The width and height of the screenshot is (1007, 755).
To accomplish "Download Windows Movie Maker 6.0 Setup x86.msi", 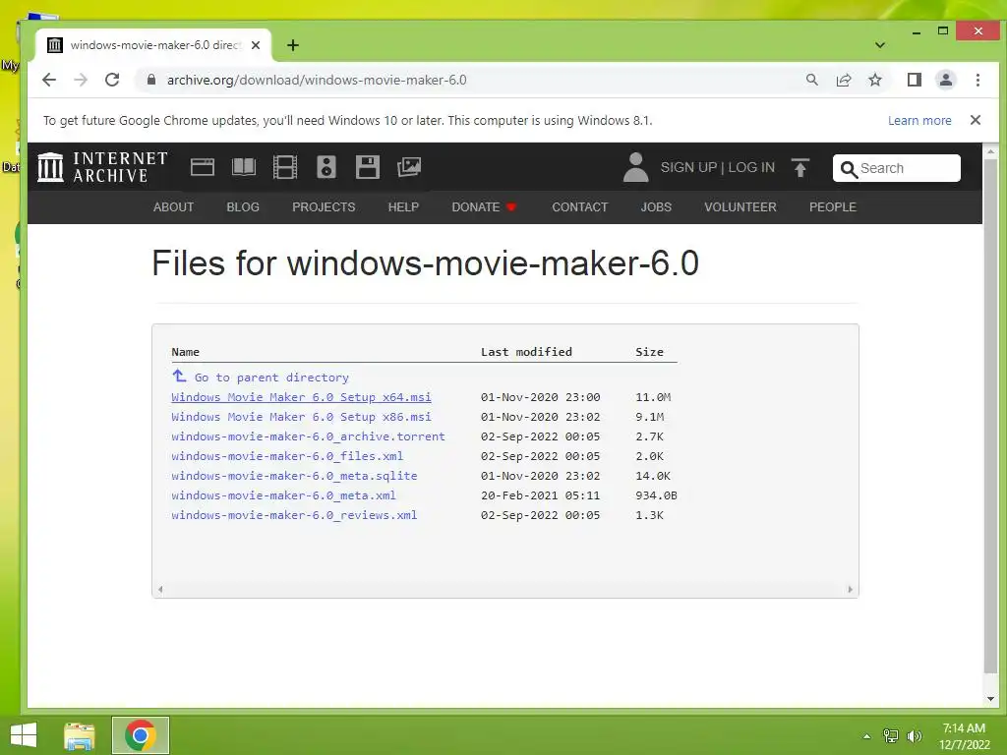I will (x=301, y=417).
